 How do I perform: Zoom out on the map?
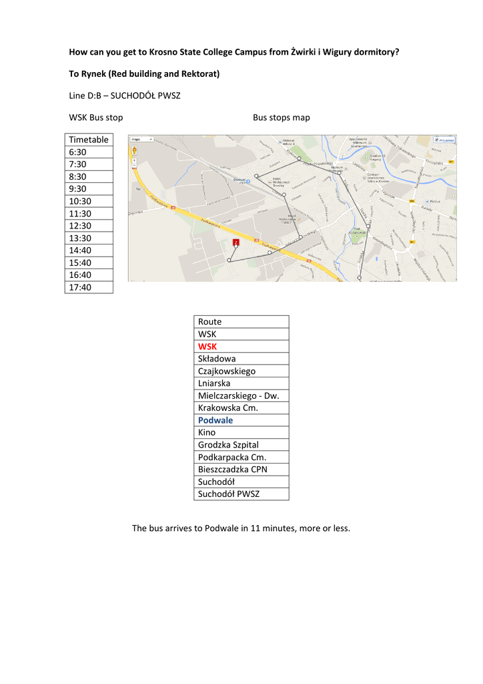tap(135, 166)
